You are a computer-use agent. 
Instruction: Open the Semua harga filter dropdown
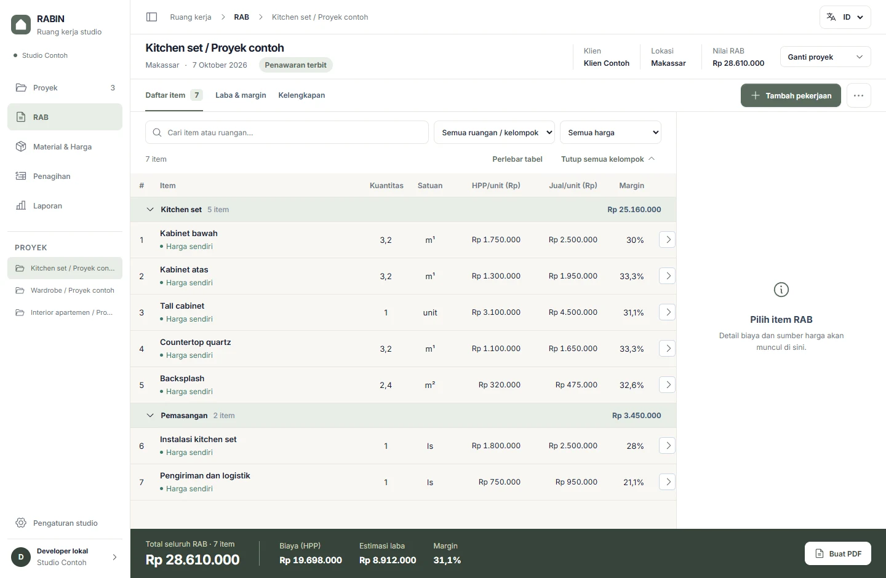click(610, 132)
